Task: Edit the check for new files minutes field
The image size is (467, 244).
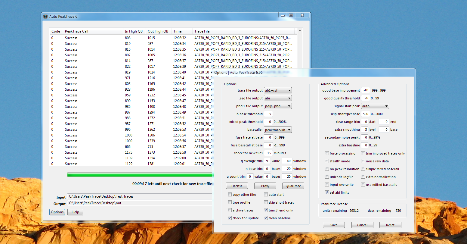Action: (268, 153)
